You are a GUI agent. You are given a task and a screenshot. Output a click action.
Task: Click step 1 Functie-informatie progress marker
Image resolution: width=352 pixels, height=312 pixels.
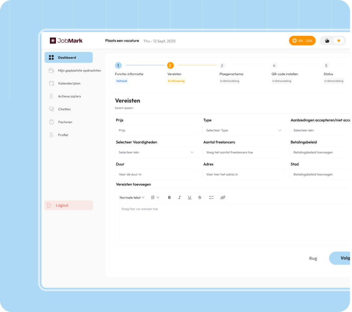pos(118,65)
